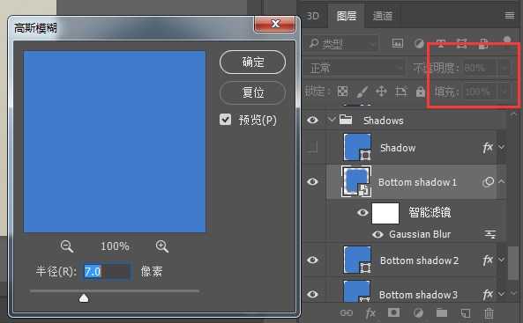The image size is (523, 323).
Task: Click Gaussian Blur filter blending options icon
Action: [x=490, y=234]
